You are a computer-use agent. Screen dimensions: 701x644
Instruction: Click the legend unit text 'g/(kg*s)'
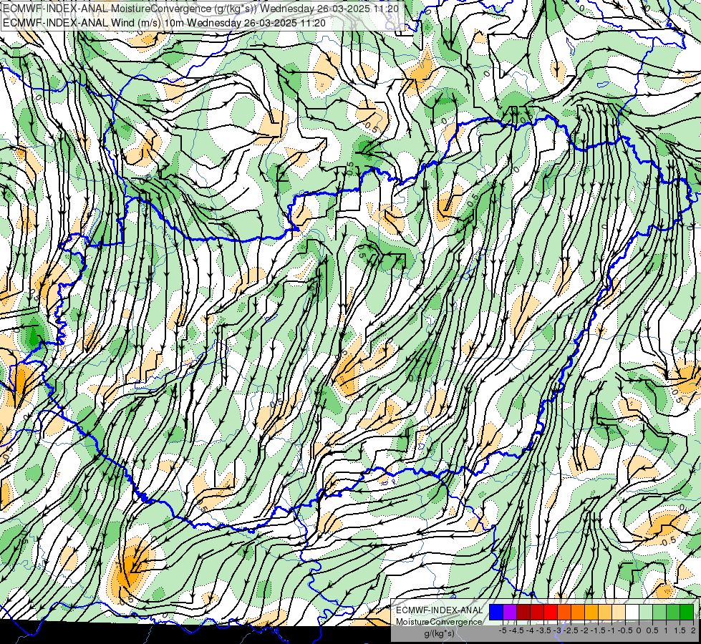pos(439,633)
